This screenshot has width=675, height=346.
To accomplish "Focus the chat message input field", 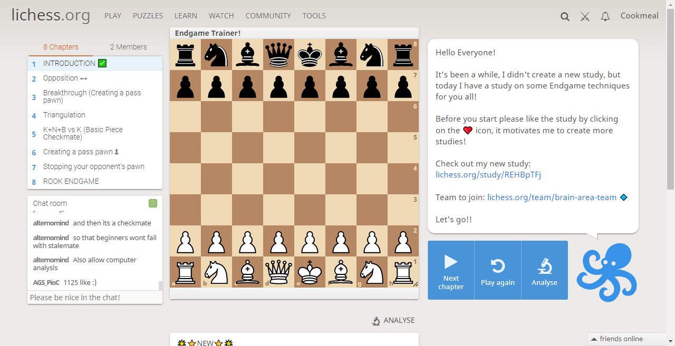I will (x=95, y=298).
